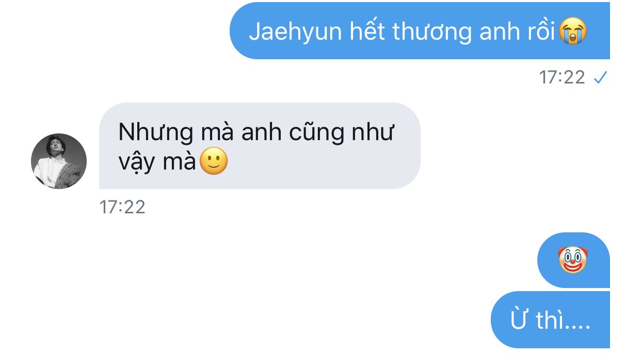Click the word 'hết' in the blue message
641x355 pixels.
click(x=367, y=32)
